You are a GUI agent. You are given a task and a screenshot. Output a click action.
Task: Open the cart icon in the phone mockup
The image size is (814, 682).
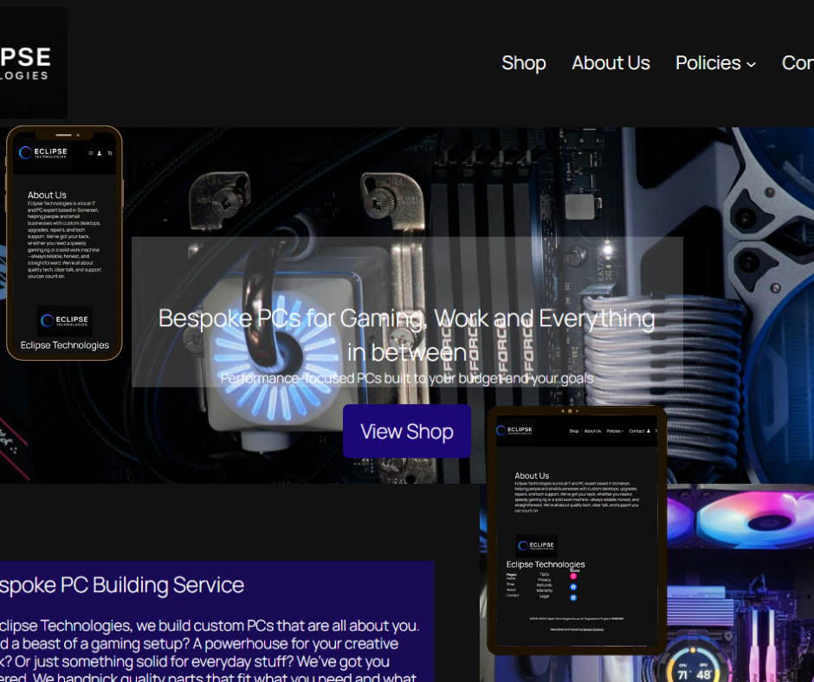(110, 153)
